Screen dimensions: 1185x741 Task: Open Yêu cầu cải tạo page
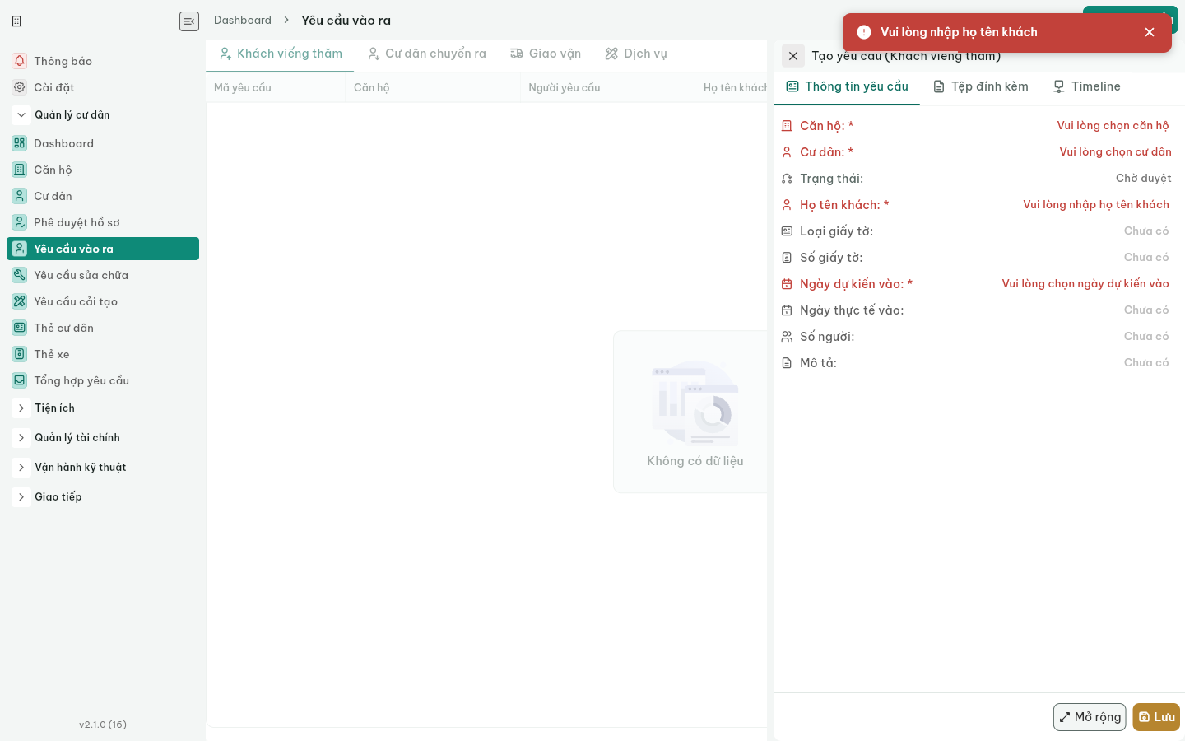[x=103, y=301]
